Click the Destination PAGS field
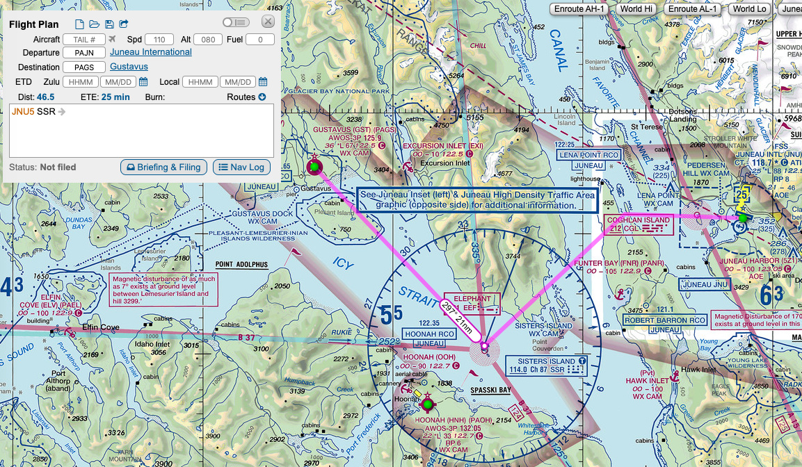Viewport: 802px width, 467px height. pyautogui.click(x=84, y=67)
